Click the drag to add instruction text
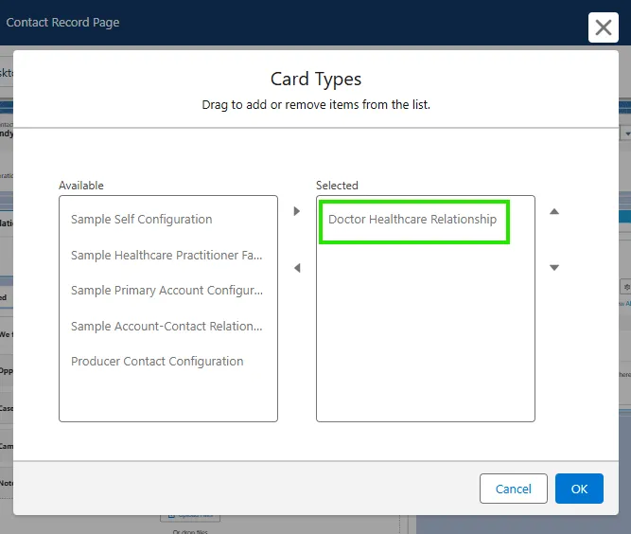Image resolution: width=631 pixels, height=534 pixels. pos(316,104)
